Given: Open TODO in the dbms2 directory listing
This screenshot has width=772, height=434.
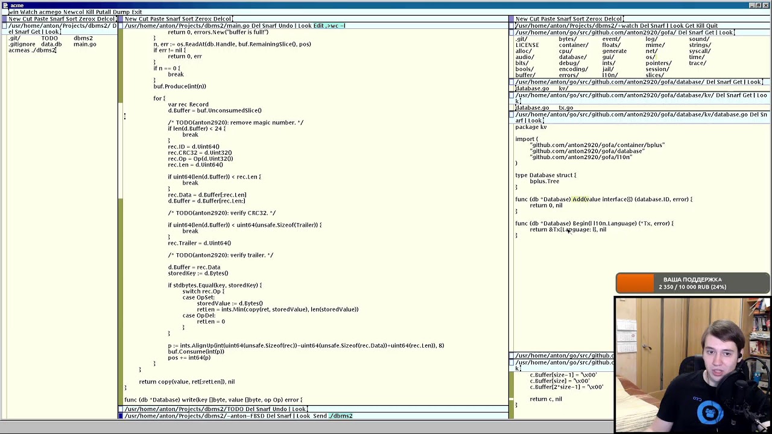Looking at the screenshot, I should pyautogui.click(x=49, y=39).
